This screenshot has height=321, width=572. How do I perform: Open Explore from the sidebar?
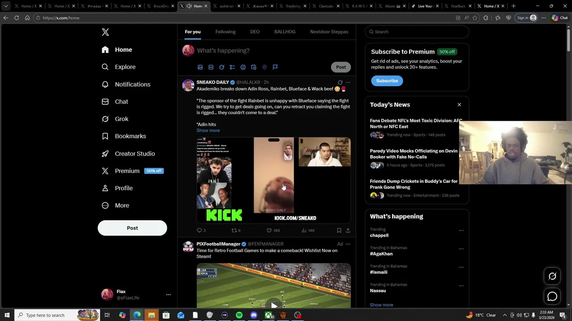(x=118, y=67)
